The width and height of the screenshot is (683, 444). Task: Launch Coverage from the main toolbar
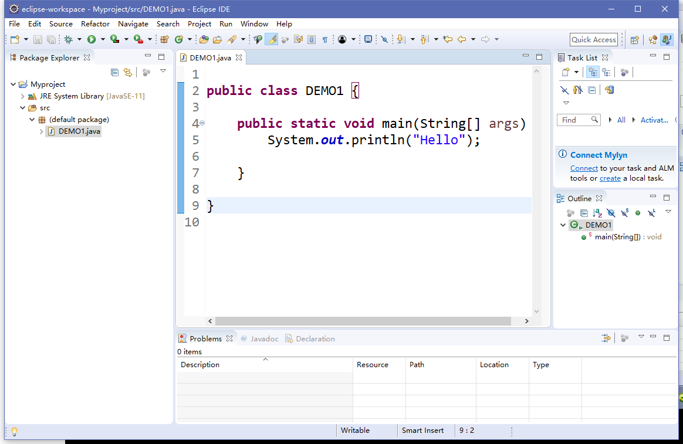(114, 40)
